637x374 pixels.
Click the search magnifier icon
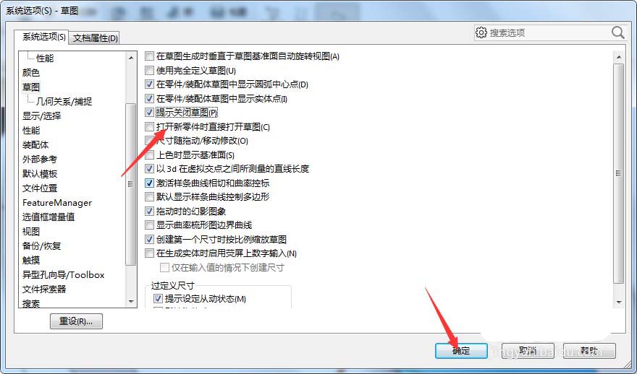tap(617, 32)
